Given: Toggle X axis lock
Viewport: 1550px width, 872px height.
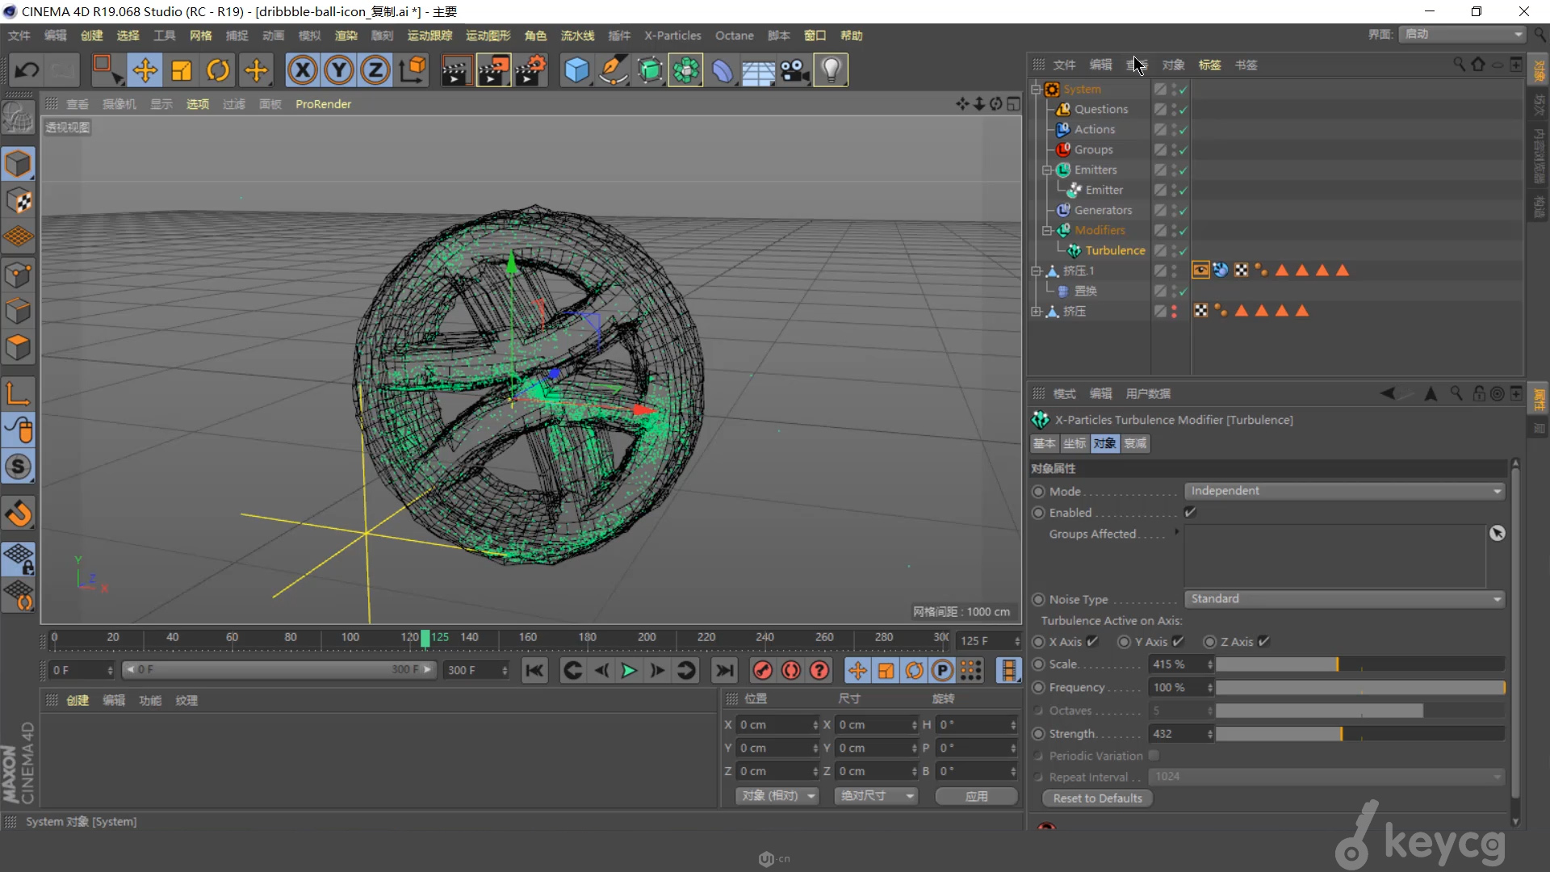Looking at the screenshot, I should pyautogui.click(x=302, y=70).
